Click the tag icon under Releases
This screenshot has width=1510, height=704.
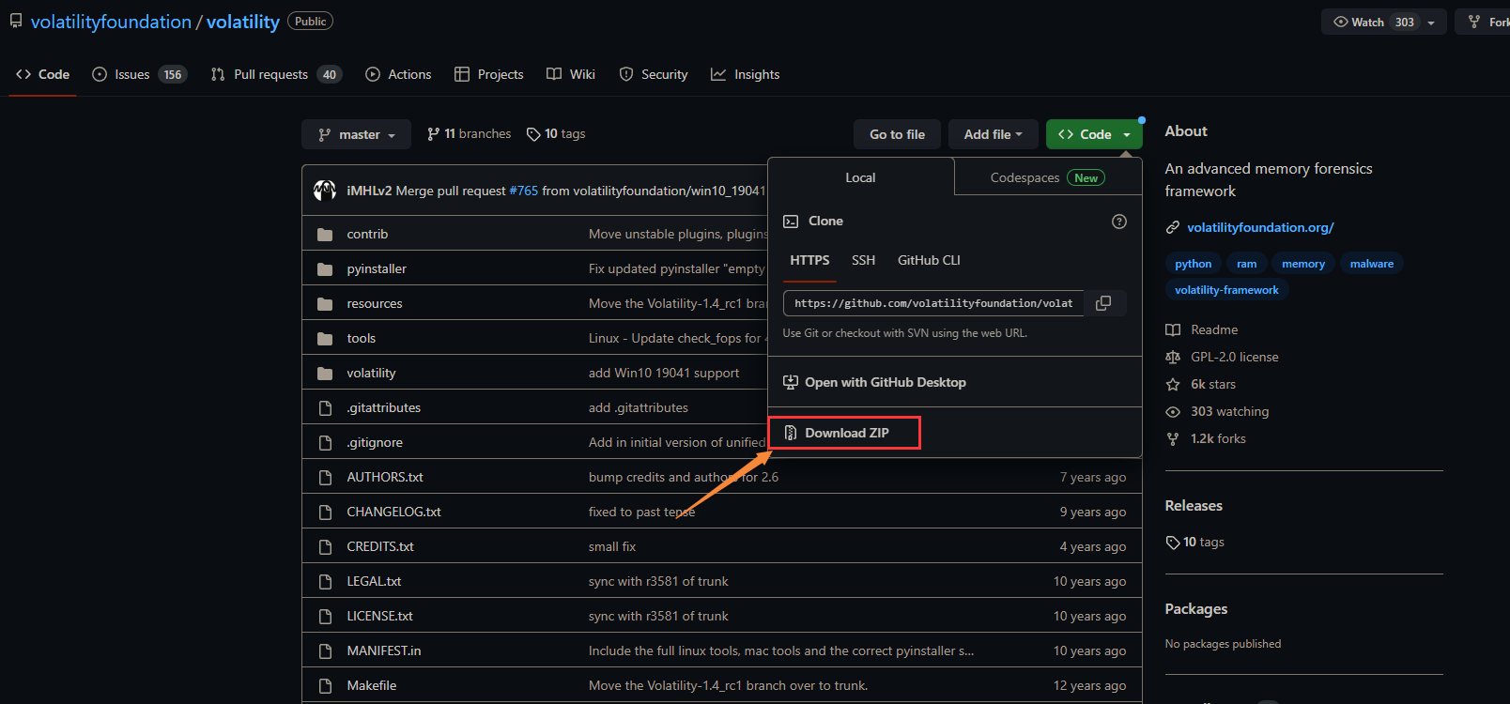[x=1173, y=543]
